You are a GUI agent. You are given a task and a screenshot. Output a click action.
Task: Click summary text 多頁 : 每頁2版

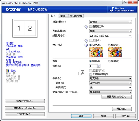[x=14, y=63]
